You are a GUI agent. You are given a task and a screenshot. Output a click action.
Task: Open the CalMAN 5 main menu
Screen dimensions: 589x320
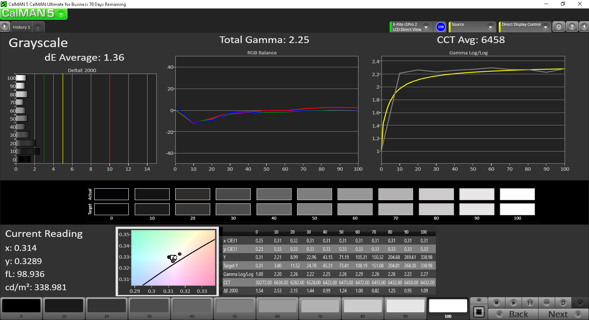(34, 14)
